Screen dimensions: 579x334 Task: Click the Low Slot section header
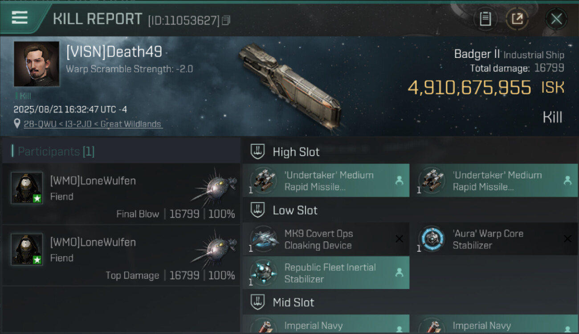click(x=295, y=210)
